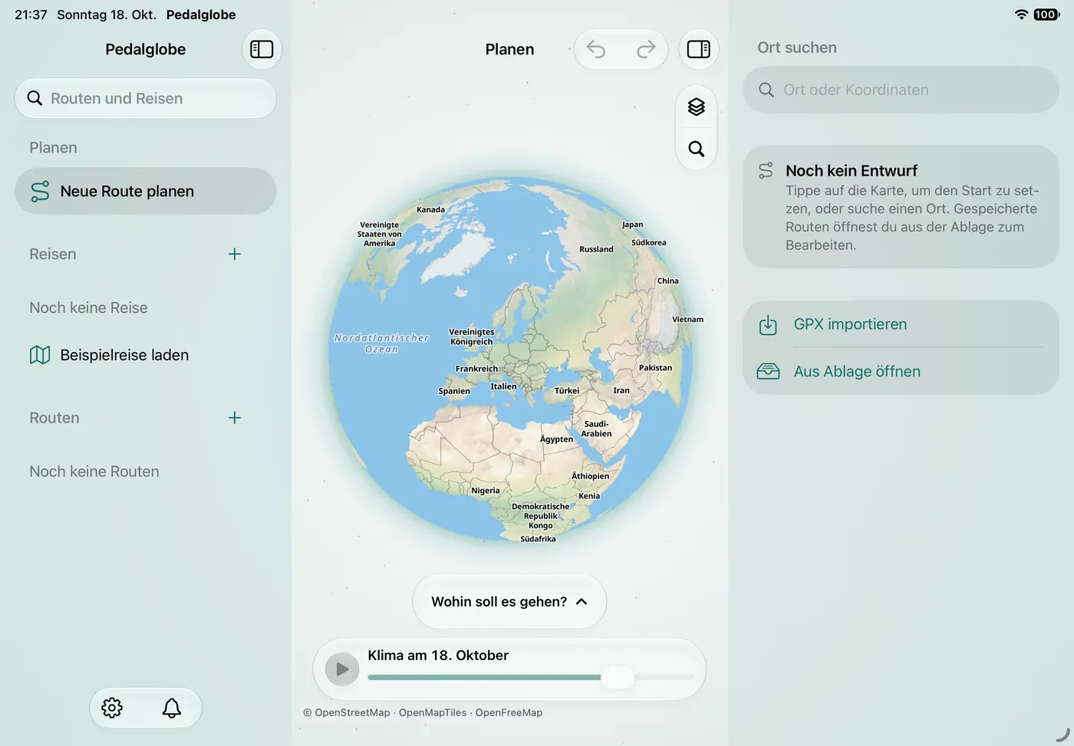Tap Russland on the globe
The image size is (1074, 746).
click(x=596, y=249)
